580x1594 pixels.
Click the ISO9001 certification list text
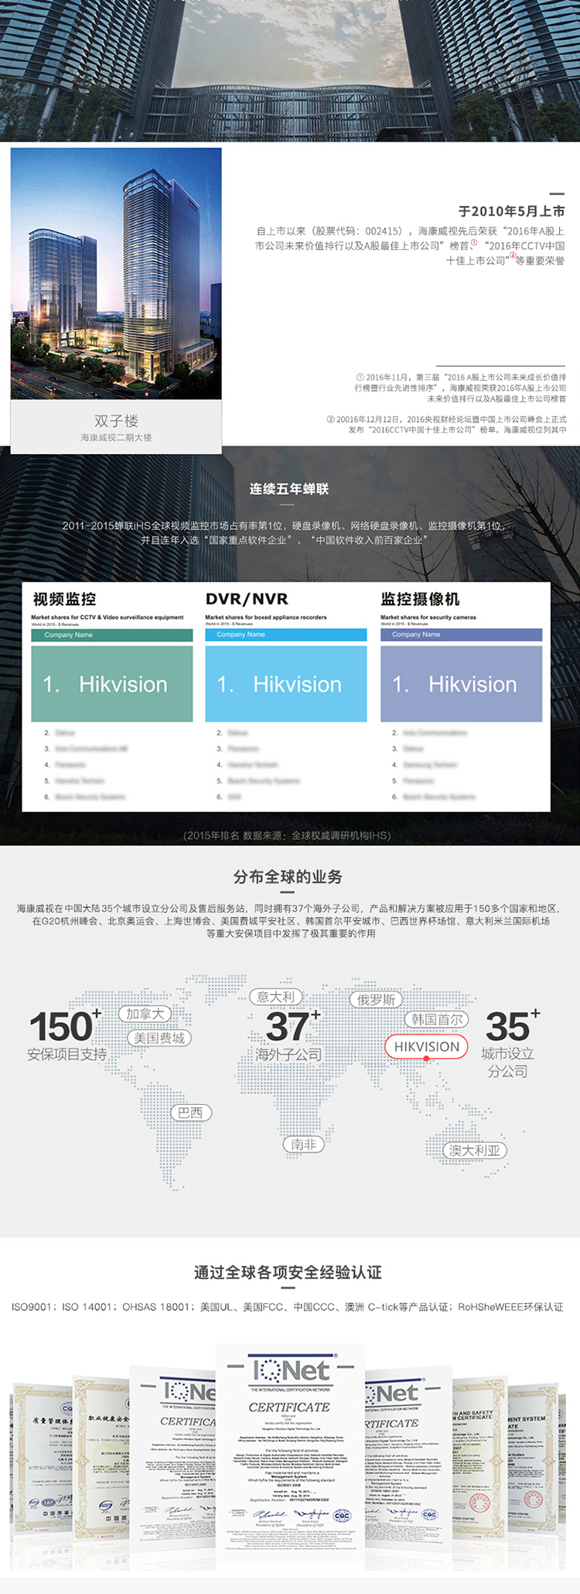[288, 1307]
